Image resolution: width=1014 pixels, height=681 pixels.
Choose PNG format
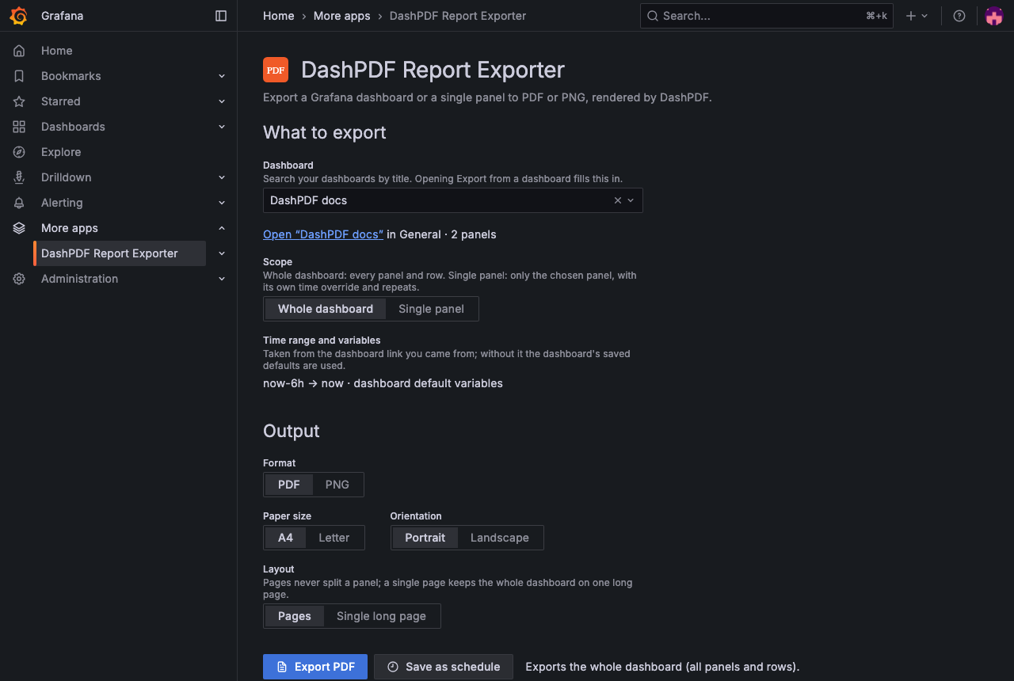click(x=337, y=485)
